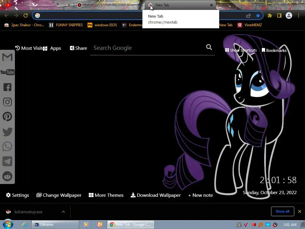This screenshot has height=229, width=305.
Task: Open Twitter sidebar shortcut
Action: click(x=7, y=132)
